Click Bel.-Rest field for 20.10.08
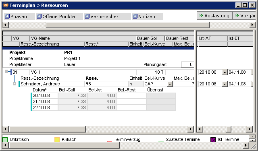This screenshot has width=258, height=151. (131, 95)
